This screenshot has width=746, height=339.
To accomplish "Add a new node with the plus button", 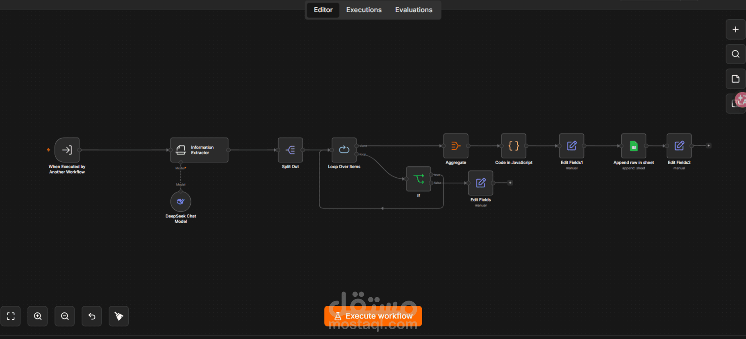I will click(x=736, y=29).
